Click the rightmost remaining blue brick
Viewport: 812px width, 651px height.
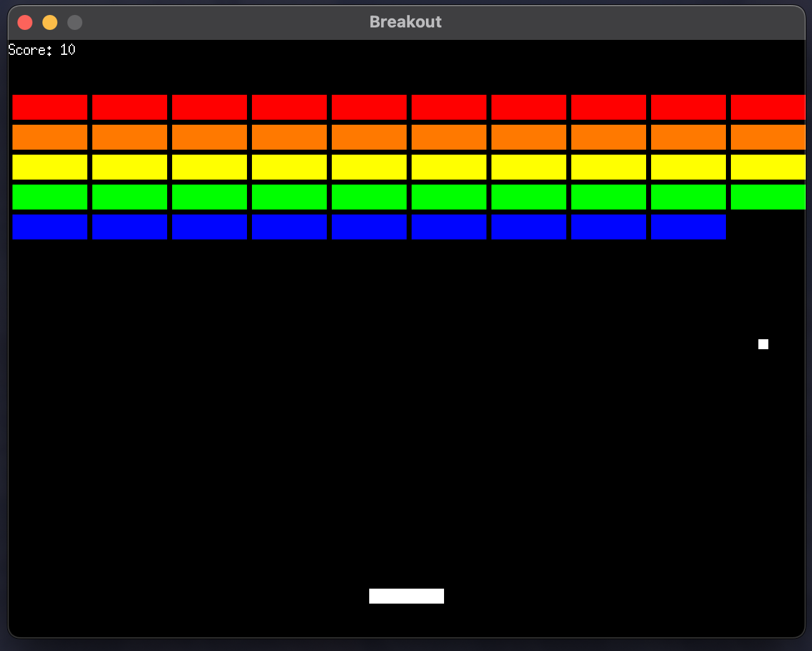pyautogui.click(x=689, y=227)
